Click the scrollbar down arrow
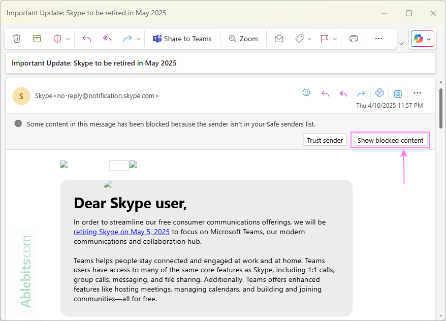Image resolution: width=446 pixels, height=321 pixels. click(x=441, y=315)
